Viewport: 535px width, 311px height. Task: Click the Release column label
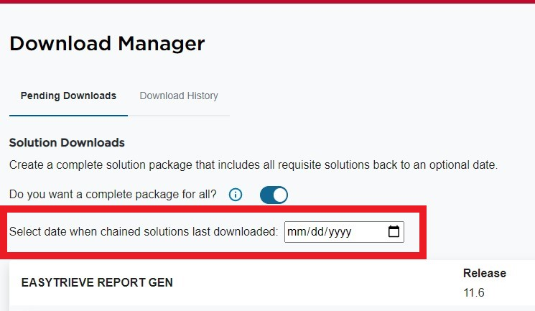485,273
